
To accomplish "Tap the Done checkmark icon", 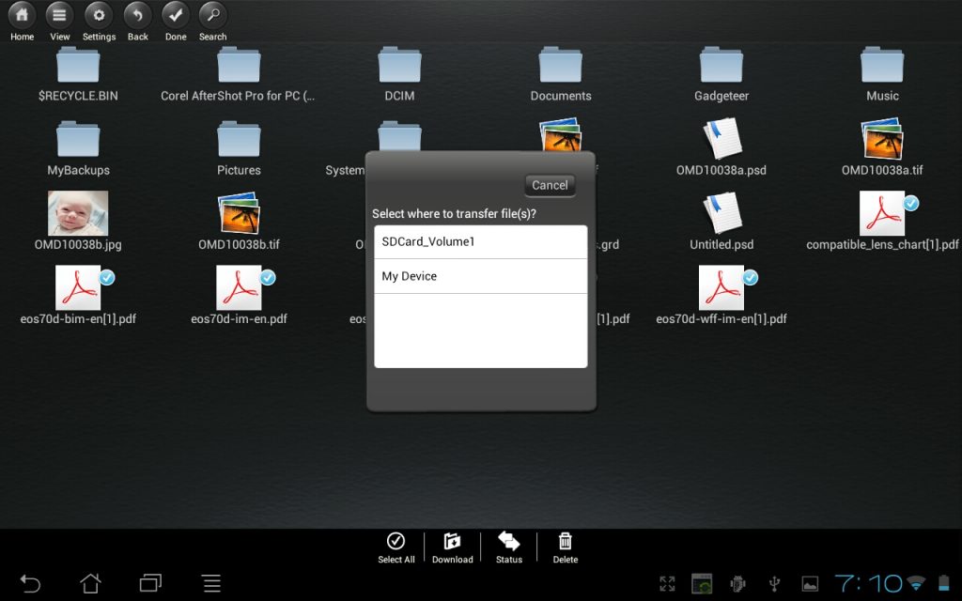I will click(x=175, y=16).
